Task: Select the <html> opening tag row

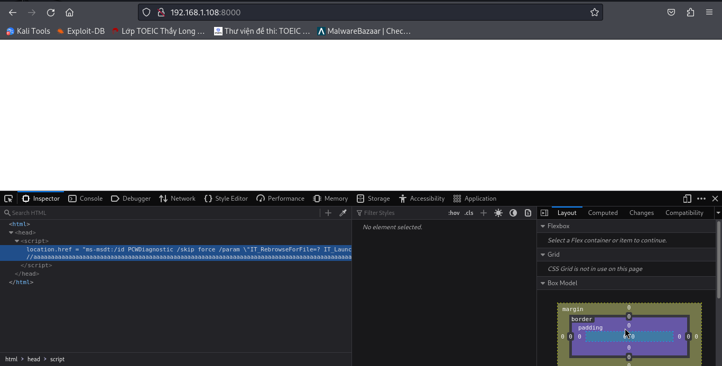Action: (175, 224)
